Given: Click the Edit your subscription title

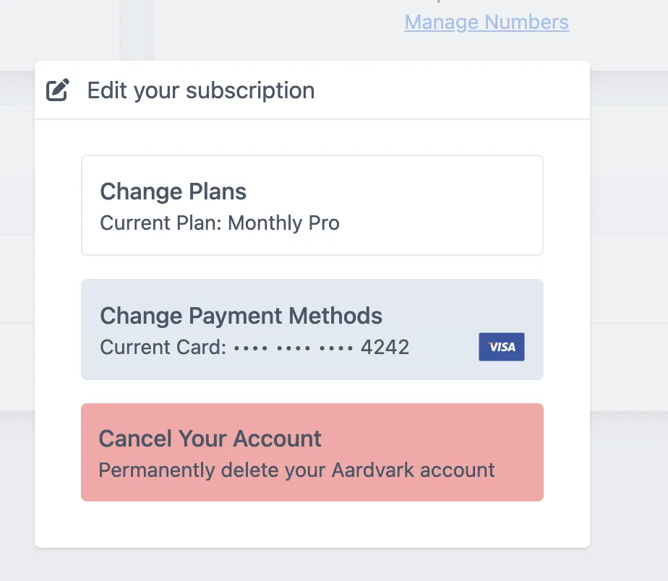Looking at the screenshot, I should point(200,90).
